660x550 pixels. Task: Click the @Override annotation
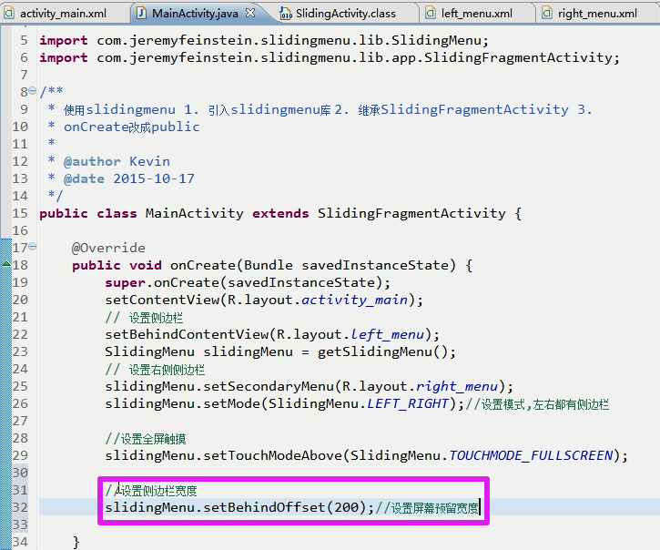pyautogui.click(x=108, y=248)
